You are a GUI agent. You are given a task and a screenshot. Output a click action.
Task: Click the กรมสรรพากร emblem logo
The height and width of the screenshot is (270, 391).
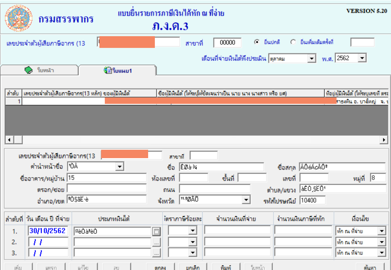[x=19, y=18]
